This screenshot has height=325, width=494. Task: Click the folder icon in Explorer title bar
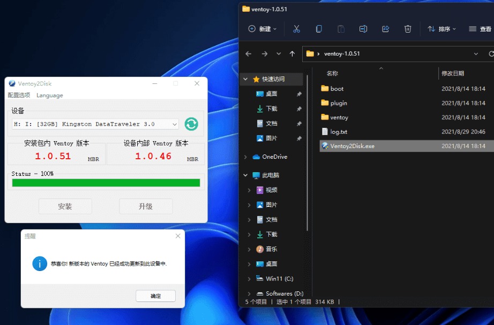click(x=246, y=9)
